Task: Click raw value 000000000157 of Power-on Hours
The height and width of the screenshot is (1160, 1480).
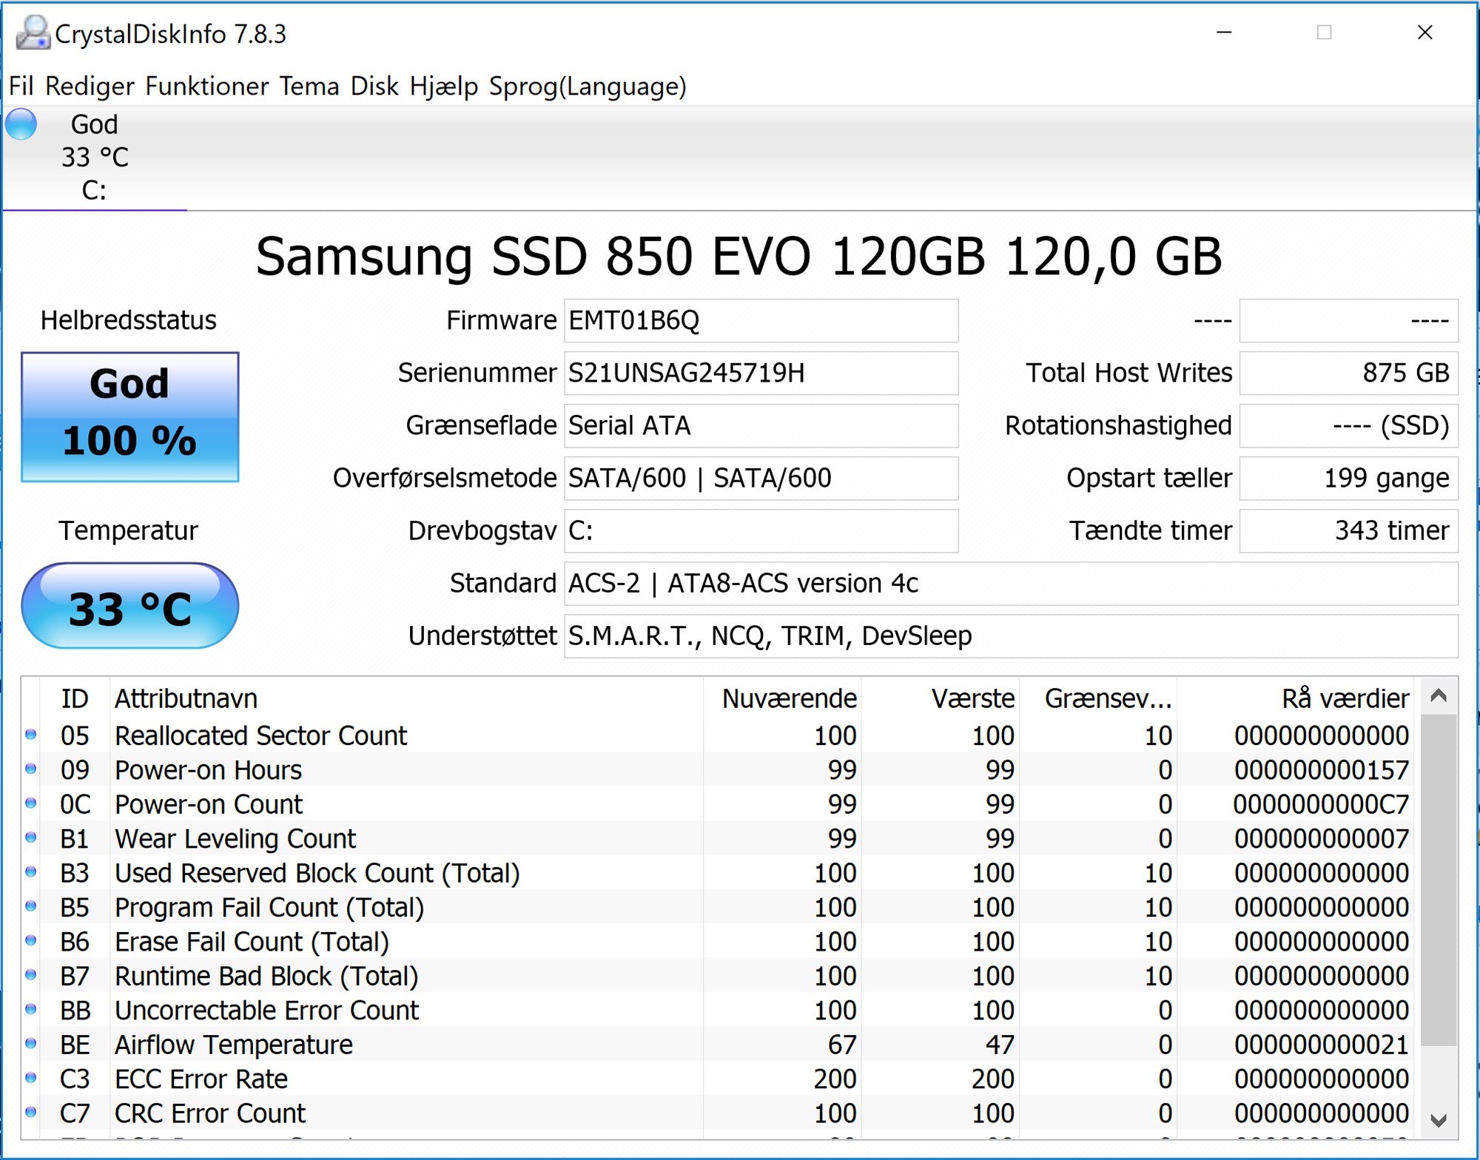Action: click(x=1322, y=770)
